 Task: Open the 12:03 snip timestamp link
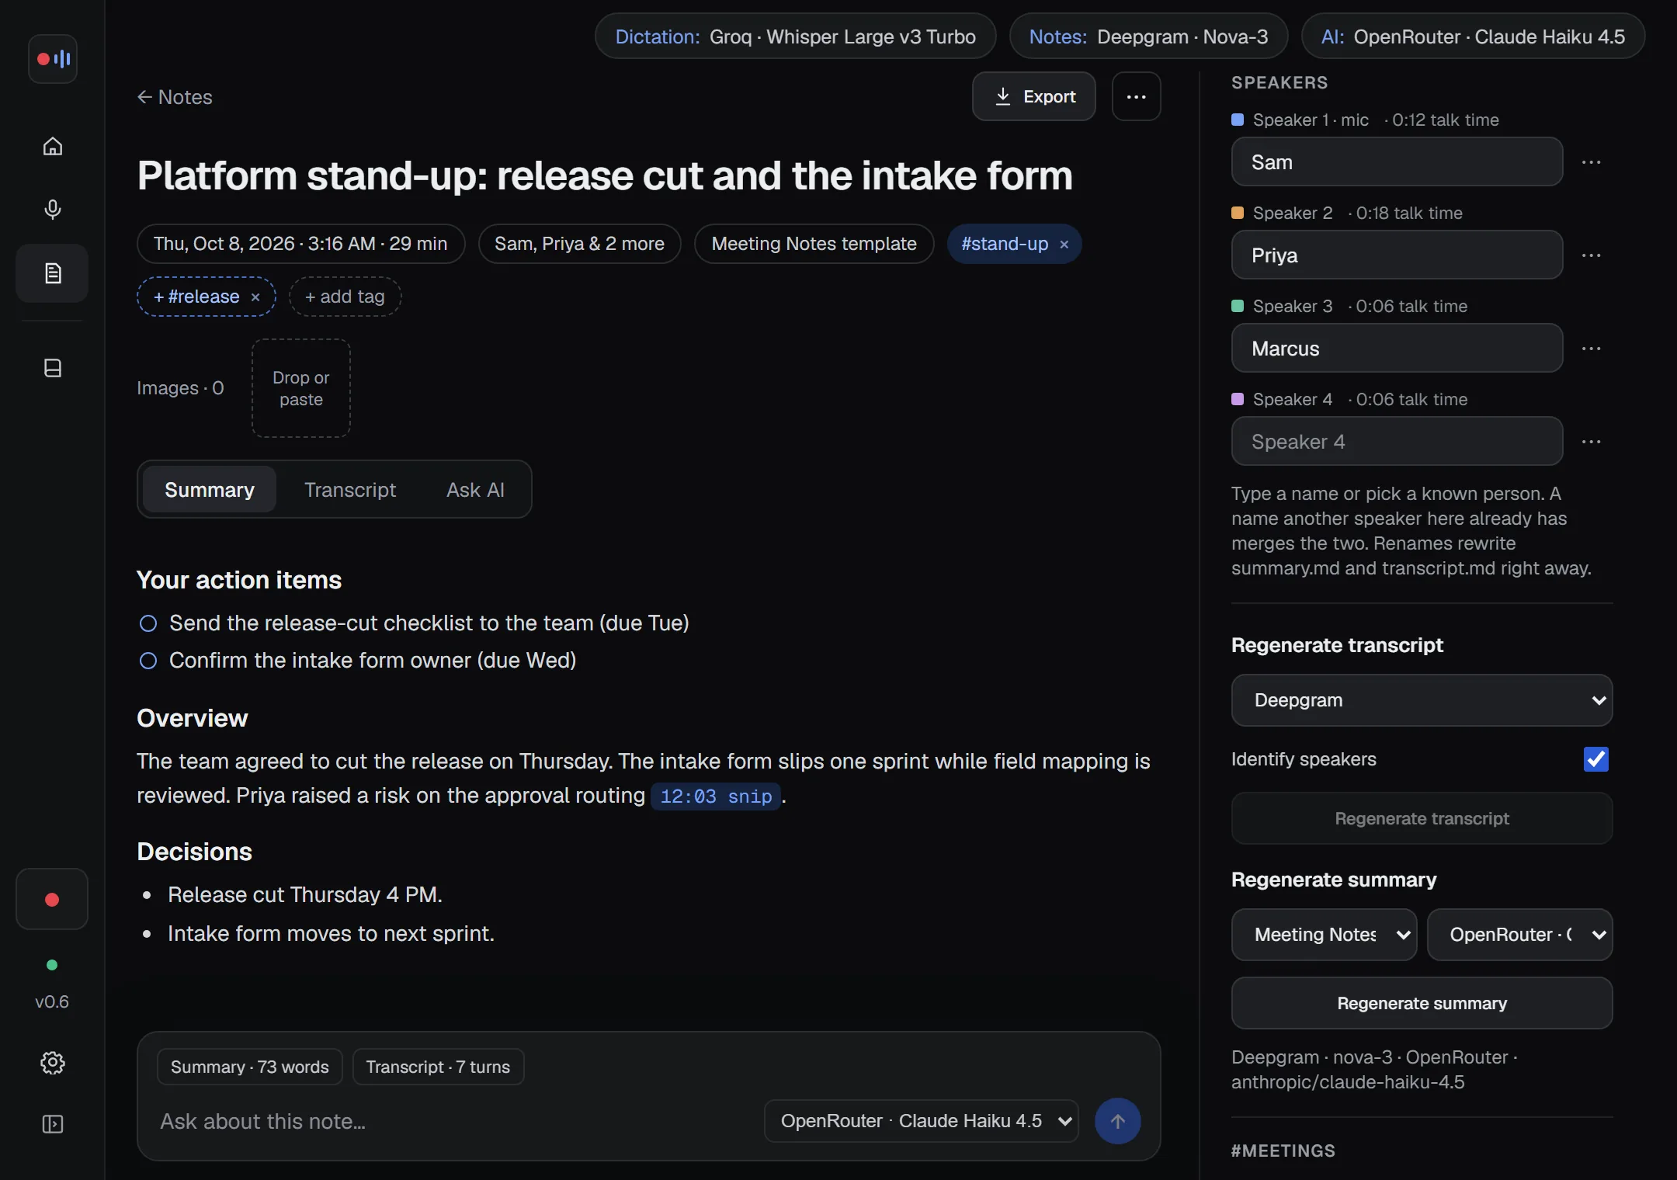coord(715,796)
